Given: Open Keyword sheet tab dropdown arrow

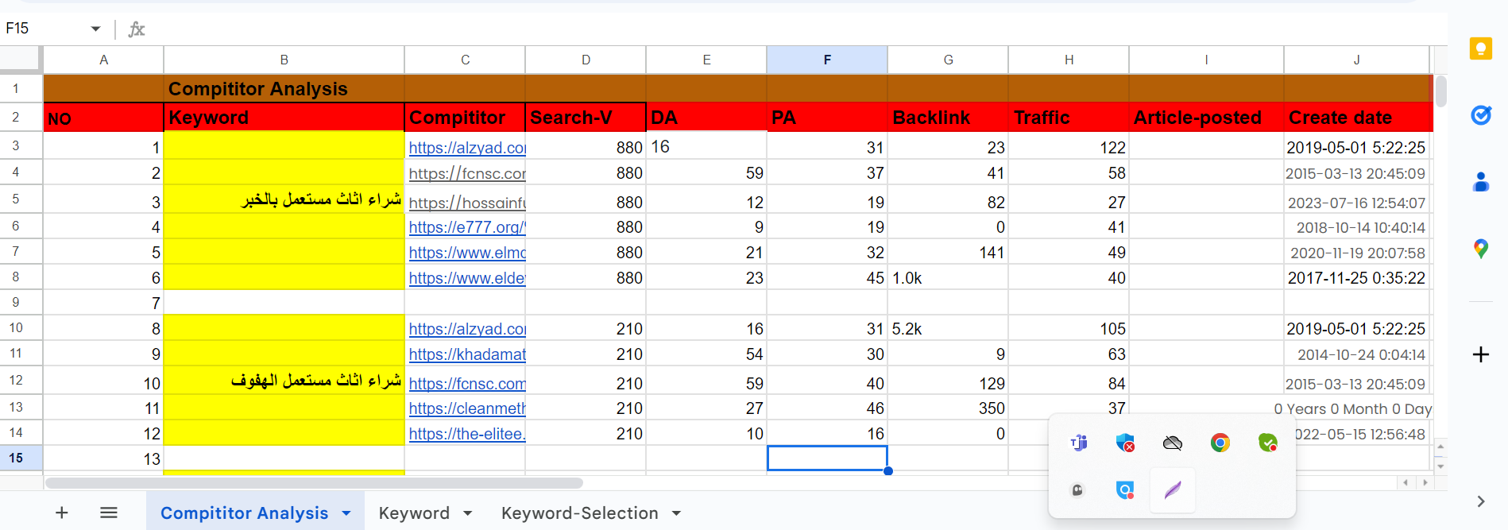Looking at the screenshot, I should [467, 513].
